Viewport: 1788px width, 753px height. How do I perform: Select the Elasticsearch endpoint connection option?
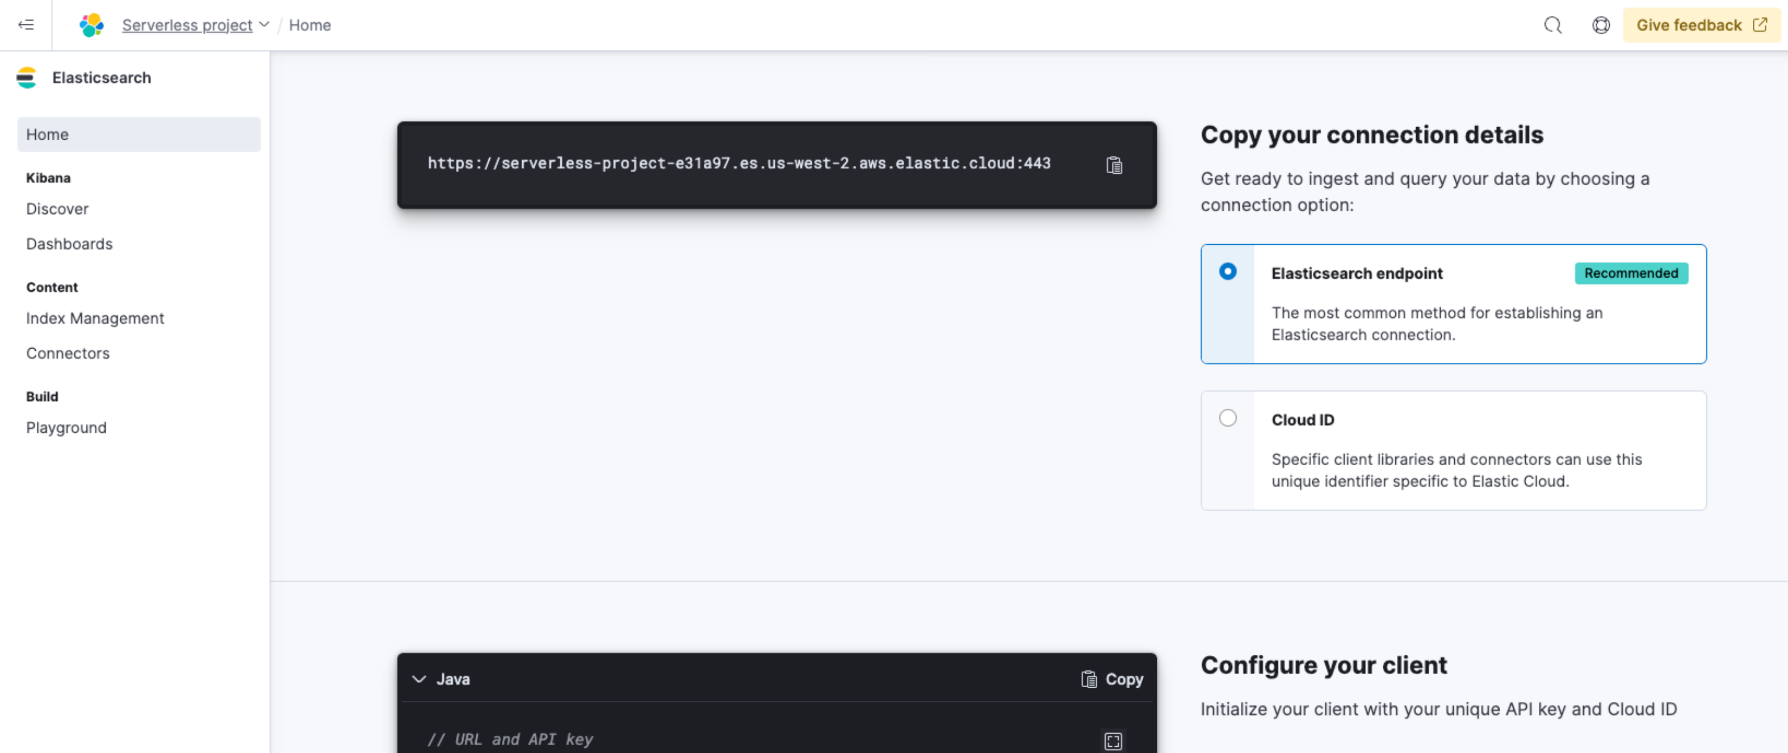(x=1228, y=271)
